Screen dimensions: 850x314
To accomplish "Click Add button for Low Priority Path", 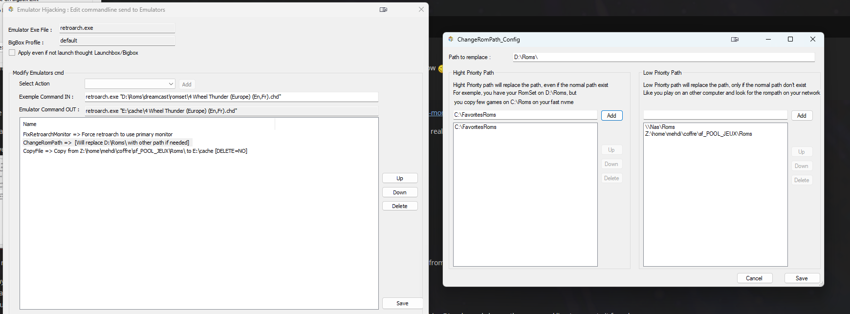I will 802,116.
